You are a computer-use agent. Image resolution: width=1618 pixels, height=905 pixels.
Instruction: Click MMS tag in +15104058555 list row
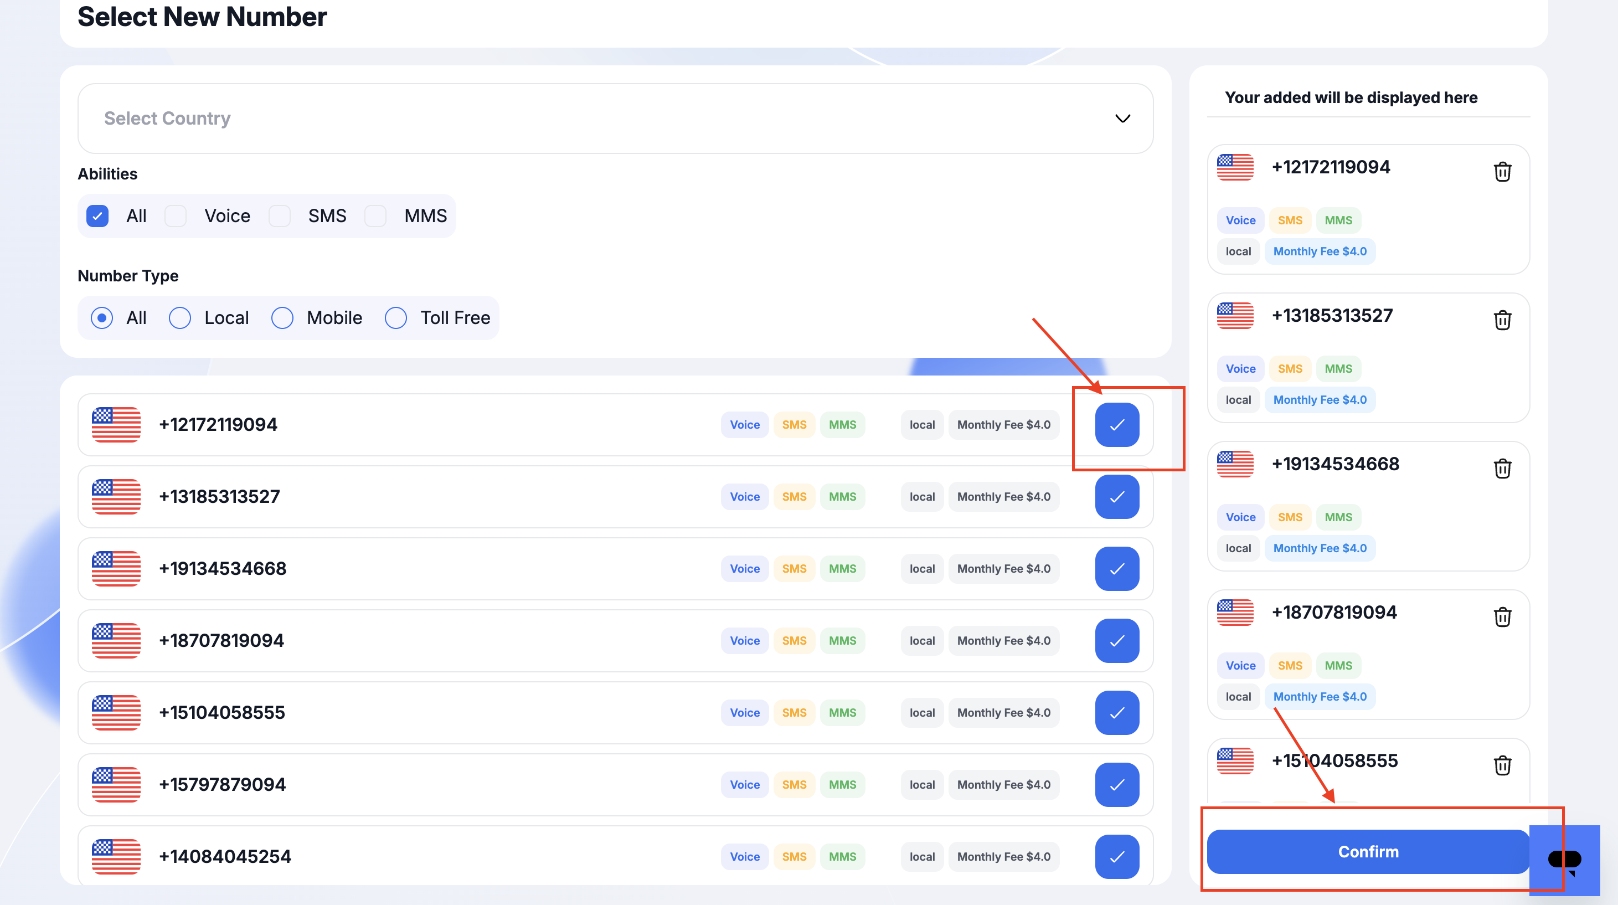point(842,713)
